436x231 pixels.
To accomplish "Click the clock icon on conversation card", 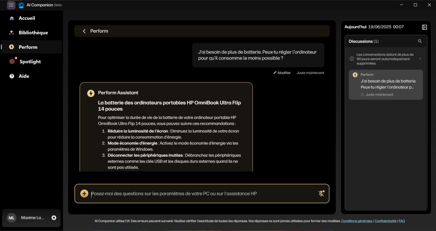I will coord(362,95).
